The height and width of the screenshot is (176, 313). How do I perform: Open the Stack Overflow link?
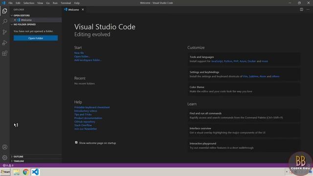pos(83,125)
